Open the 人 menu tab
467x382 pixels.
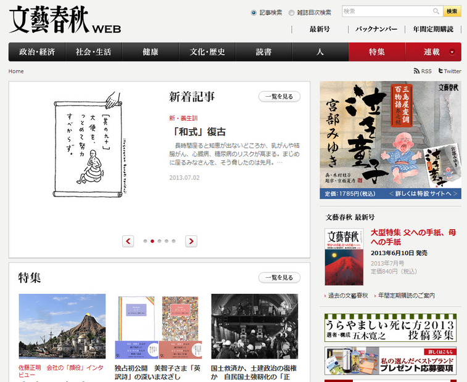coord(320,52)
